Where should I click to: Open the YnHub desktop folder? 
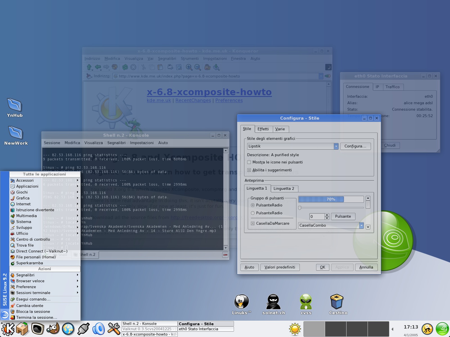[x=15, y=108]
